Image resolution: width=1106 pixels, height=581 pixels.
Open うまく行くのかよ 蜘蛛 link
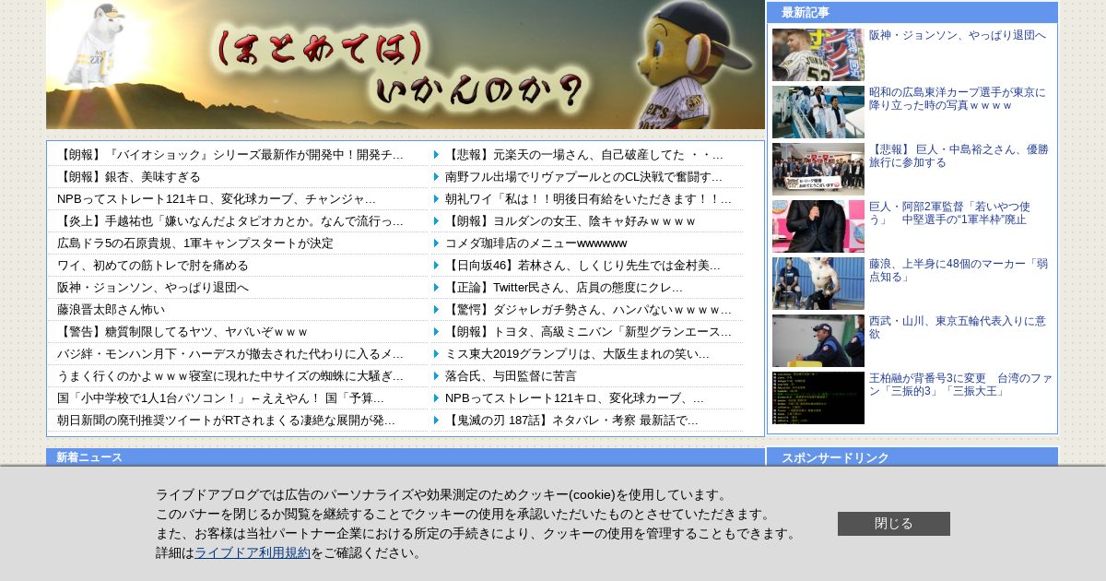point(230,375)
